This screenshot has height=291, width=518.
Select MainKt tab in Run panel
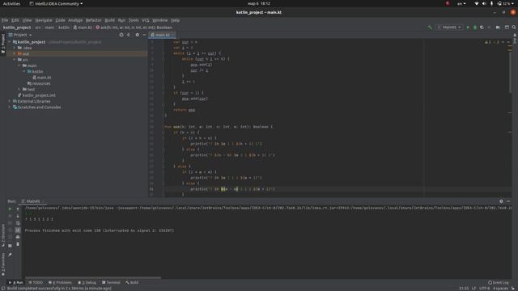click(x=32, y=201)
